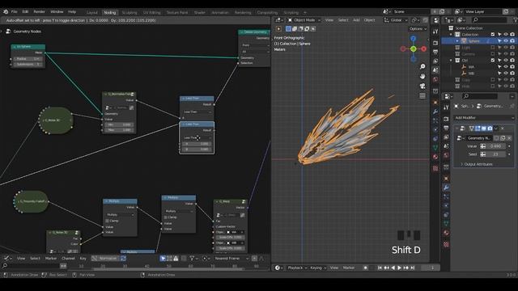Image resolution: width=518 pixels, height=291 pixels.
Task: Open the Less Than operation dropdown on selected node
Action: tap(197, 137)
